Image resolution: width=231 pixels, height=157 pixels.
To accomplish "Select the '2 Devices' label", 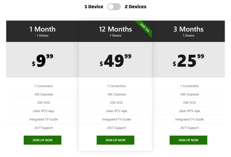I will [136, 7].
